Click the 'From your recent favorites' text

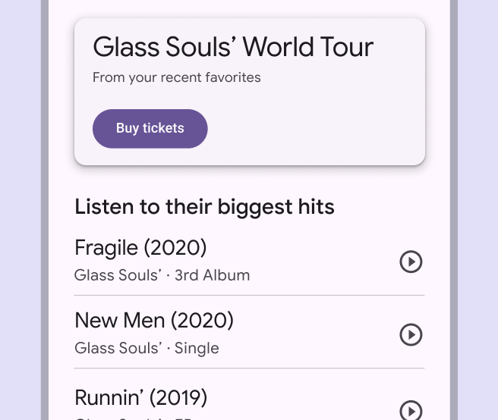click(x=176, y=77)
